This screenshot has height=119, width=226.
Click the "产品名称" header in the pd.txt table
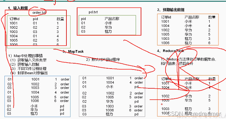point(112,19)
